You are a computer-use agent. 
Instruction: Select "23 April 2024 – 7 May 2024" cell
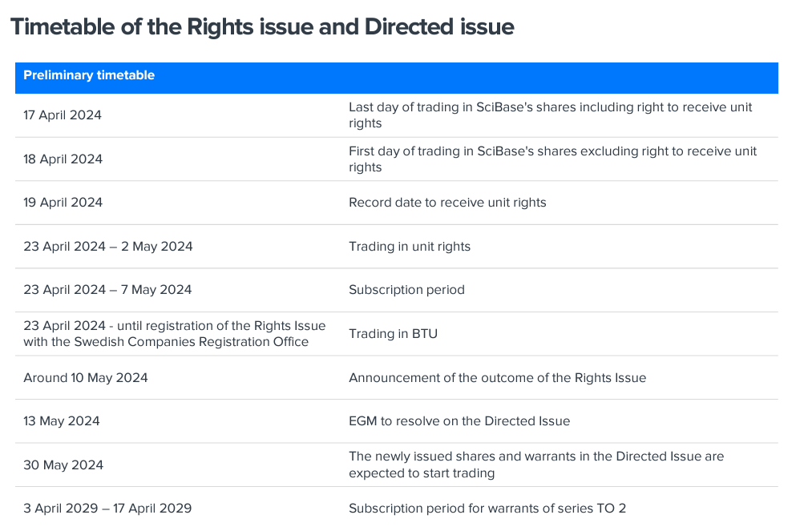(107, 290)
